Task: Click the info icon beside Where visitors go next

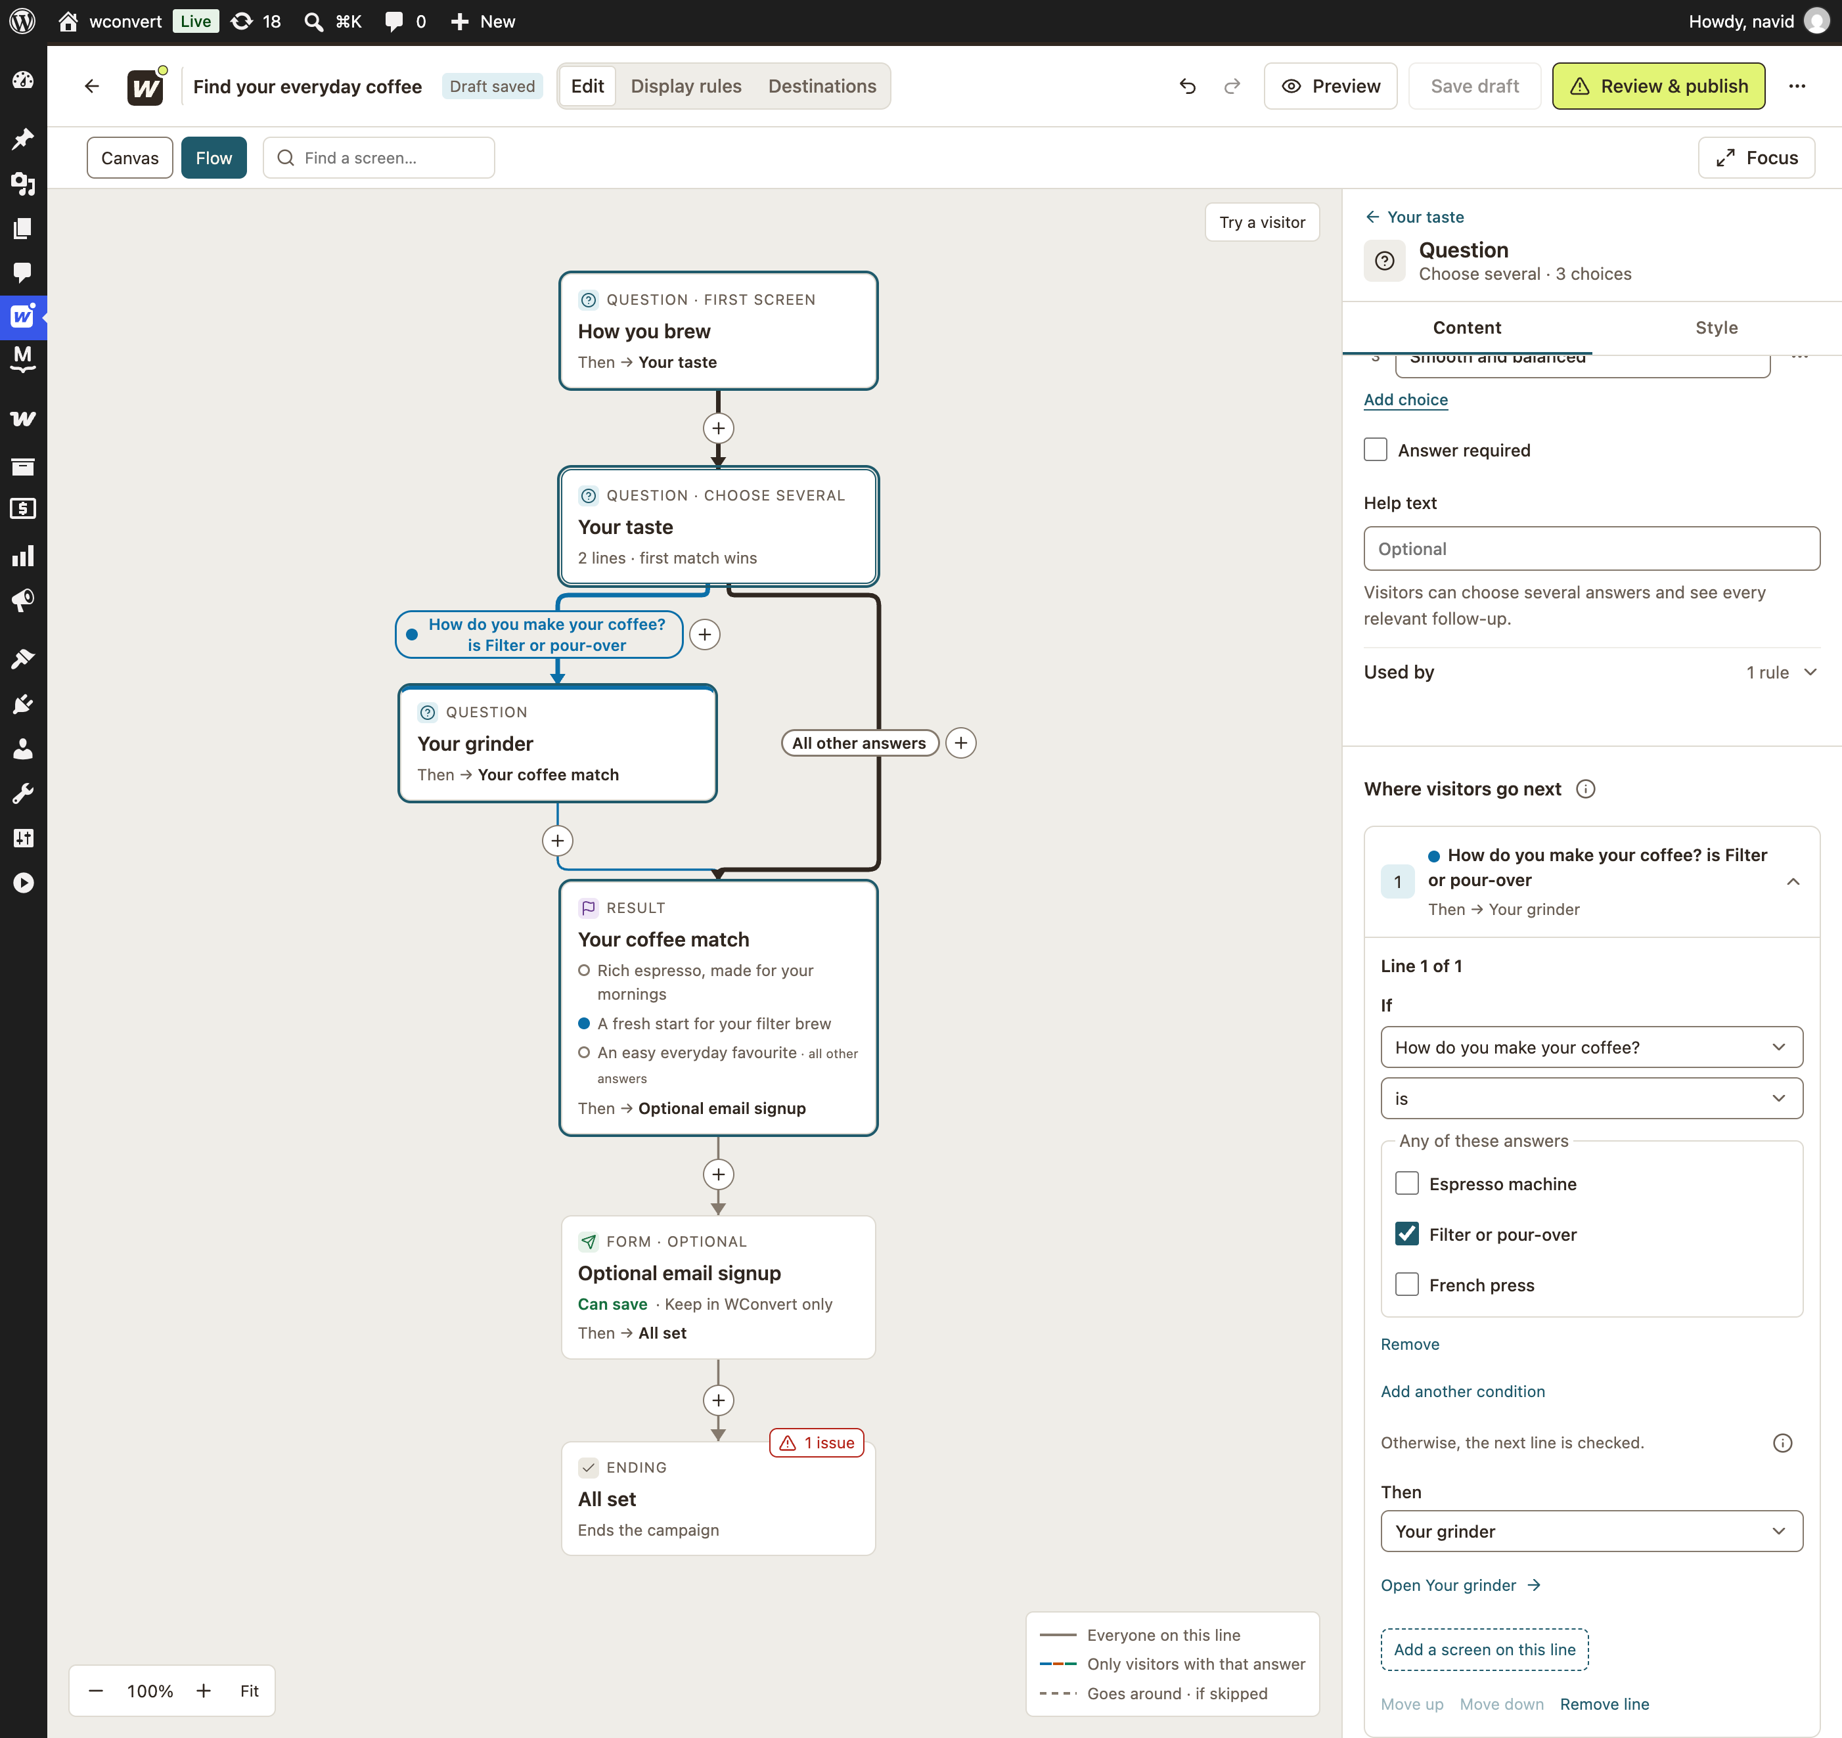Action: [1585, 788]
